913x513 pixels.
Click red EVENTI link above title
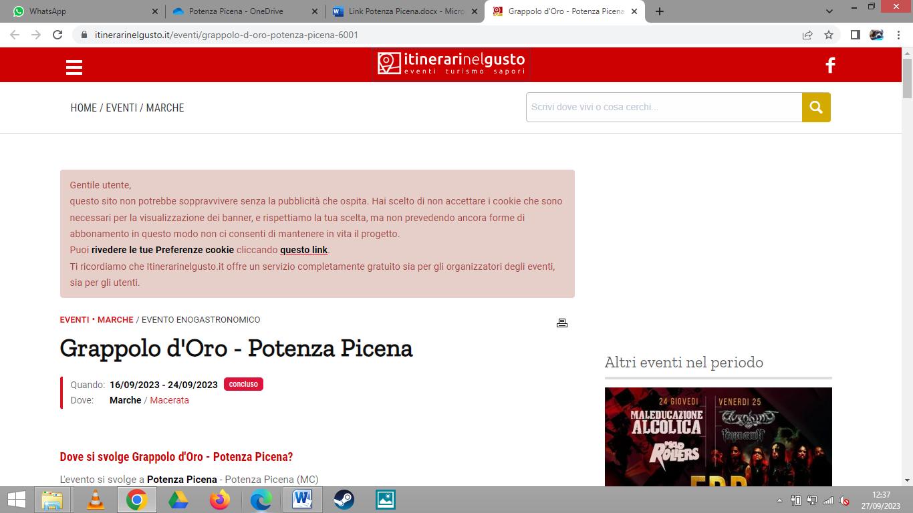pos(74,320)
